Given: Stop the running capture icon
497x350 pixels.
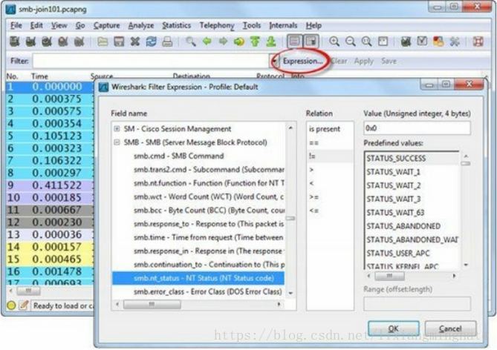Looking at the screenshot, I should 63,42.
